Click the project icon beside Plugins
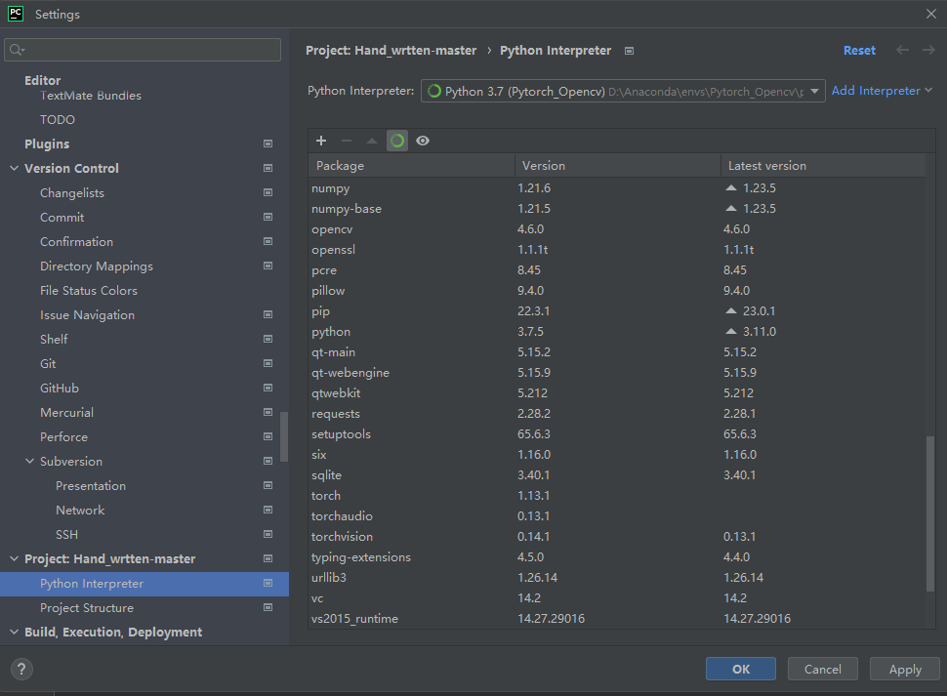The height and width of the screenshot is (696, 947). [268, 143]
